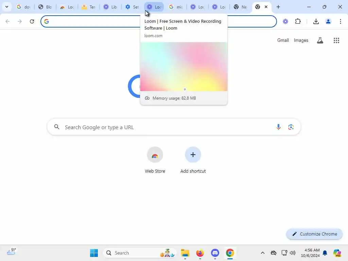Switch to the 'Blo' tab
The width and height of the screenshot is (348, 261).
pos(45,7)
